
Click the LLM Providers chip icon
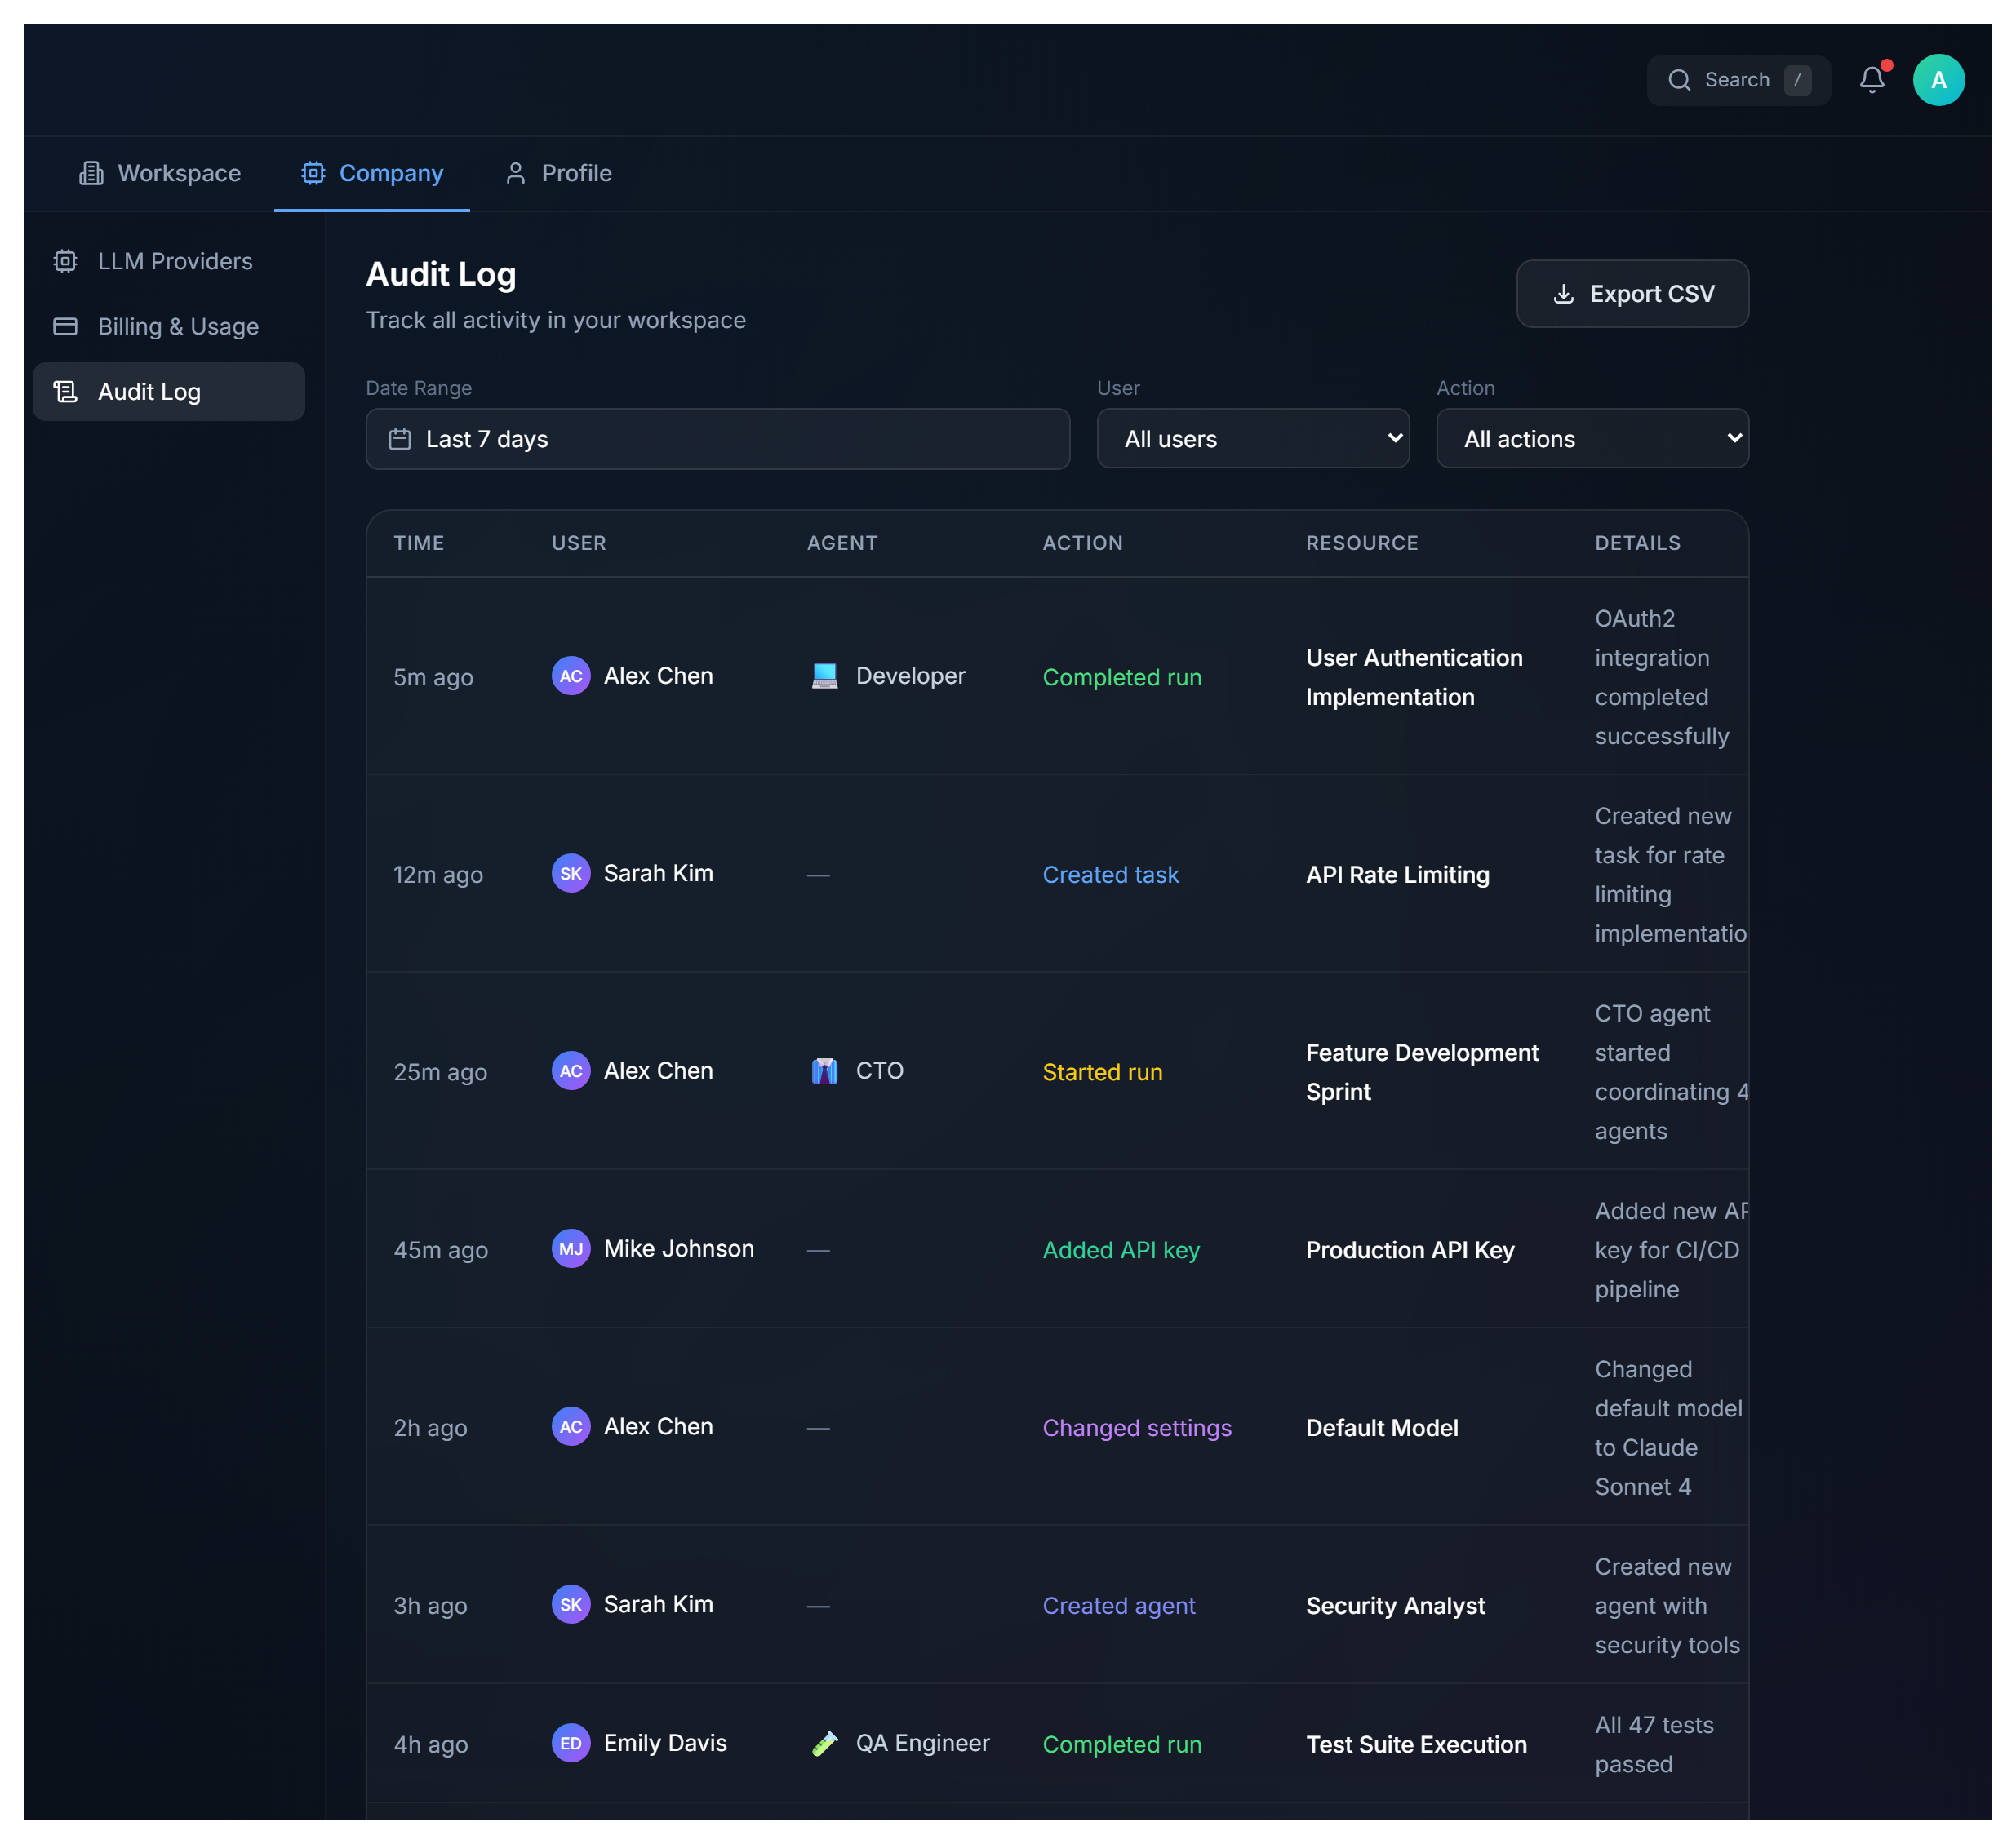pyautogui.click(x=65, y=261)
